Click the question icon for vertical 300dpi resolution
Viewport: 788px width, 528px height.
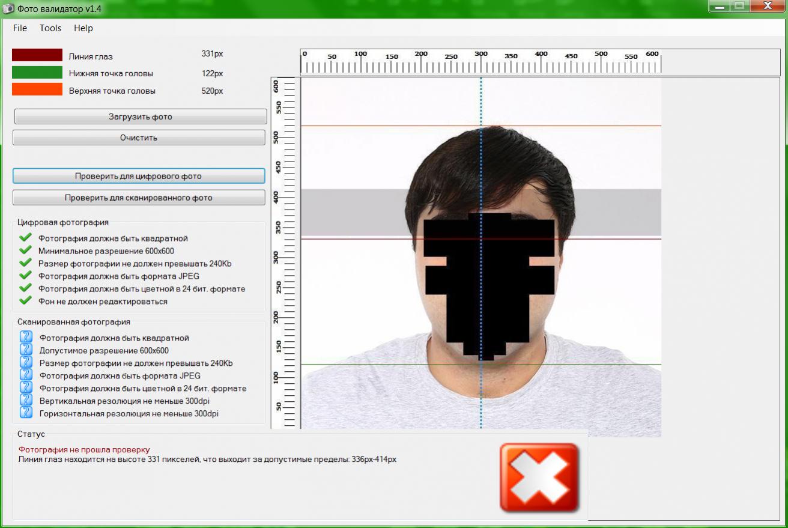26,401
